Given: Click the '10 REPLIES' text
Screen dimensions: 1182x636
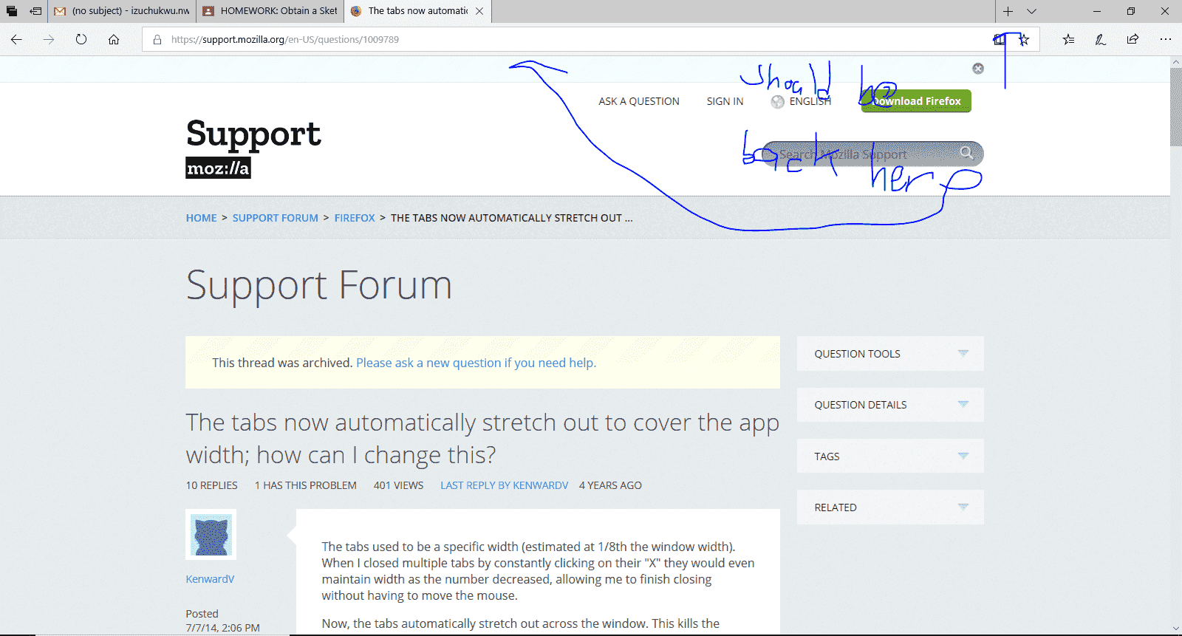Looking at the screenshot, I should point(211,485).
